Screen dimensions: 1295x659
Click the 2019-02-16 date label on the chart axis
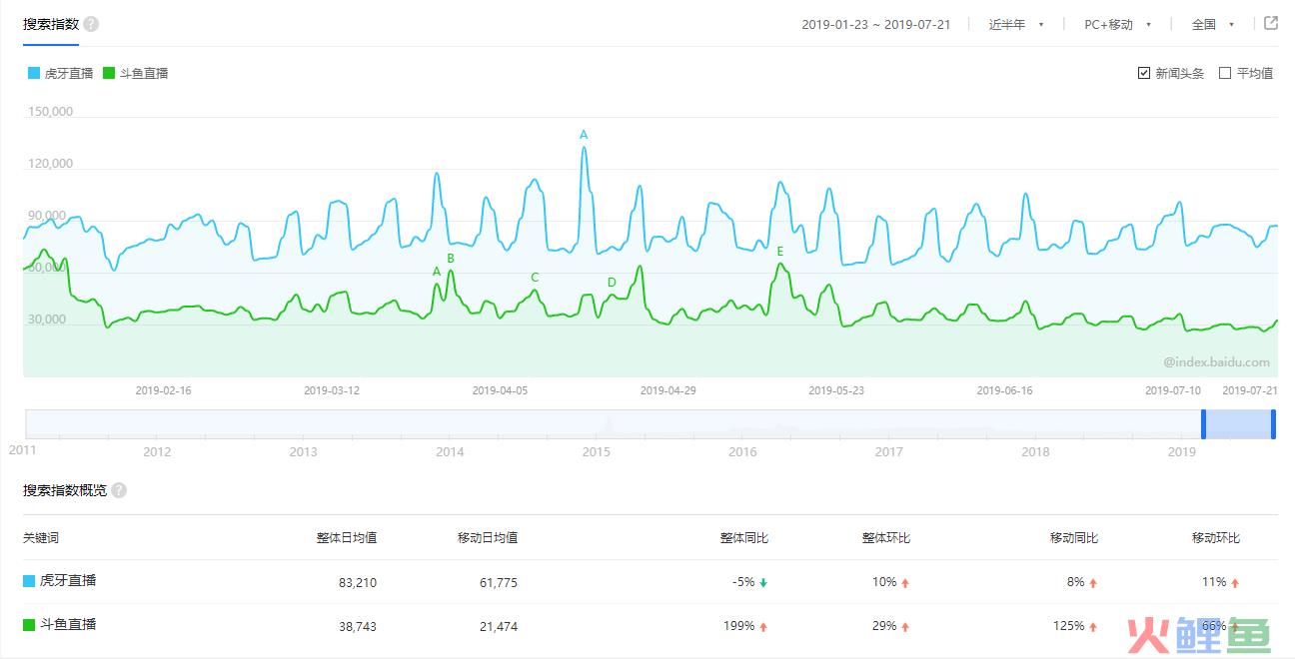[x=163, y=390]
